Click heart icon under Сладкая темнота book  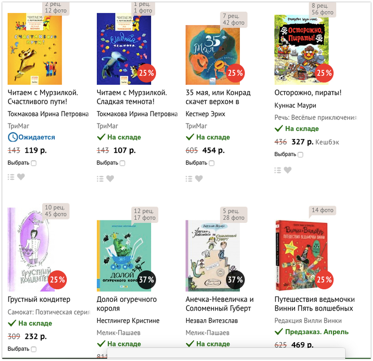110,178
